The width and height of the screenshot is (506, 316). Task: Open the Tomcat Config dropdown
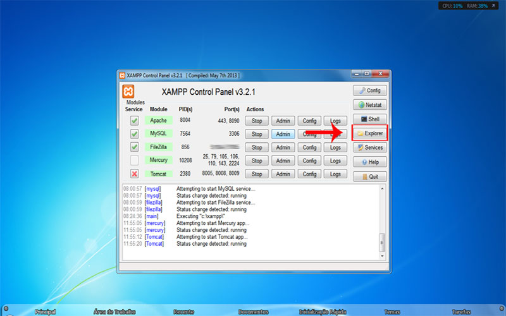(309, 174)
